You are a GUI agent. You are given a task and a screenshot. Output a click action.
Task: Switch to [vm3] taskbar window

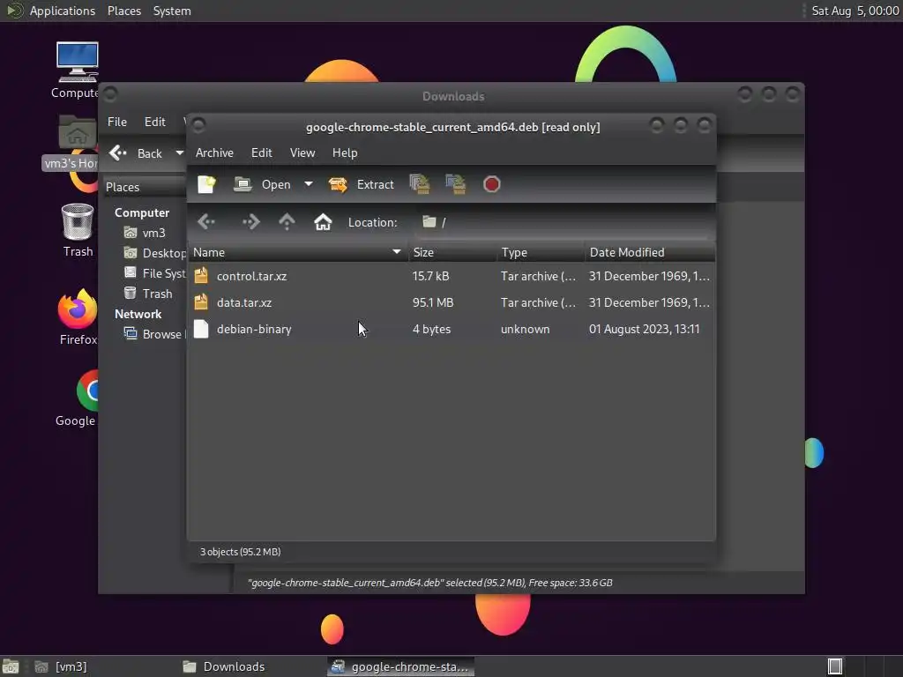pos(61,666)
